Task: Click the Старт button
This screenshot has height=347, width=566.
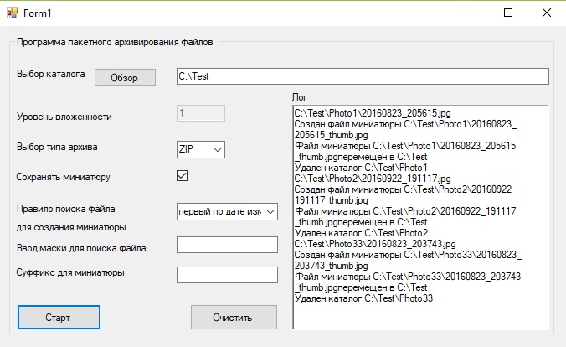Action: click(x=59, y=318)
